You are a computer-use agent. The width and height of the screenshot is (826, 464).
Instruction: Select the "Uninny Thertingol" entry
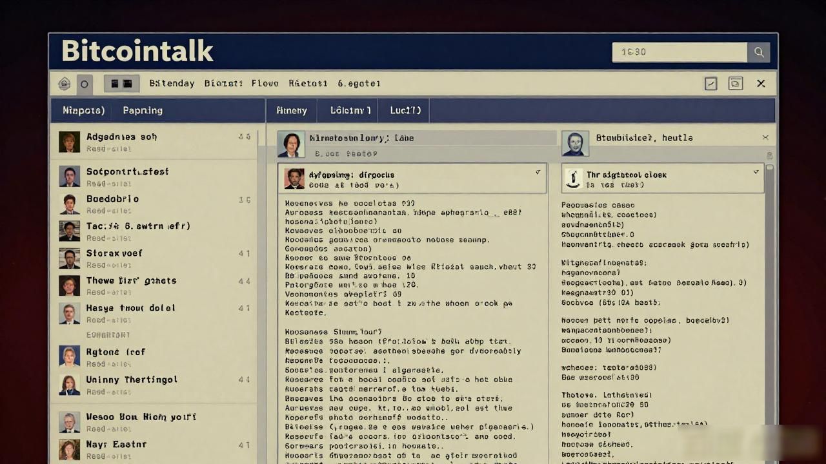coord(154,385)
